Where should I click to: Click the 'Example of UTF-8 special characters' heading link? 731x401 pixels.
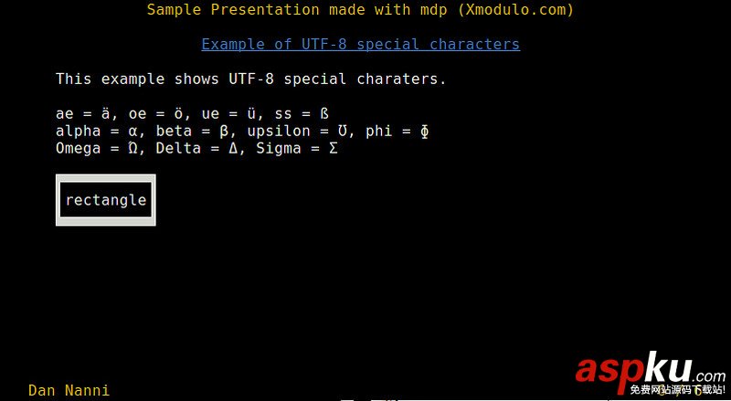(x=360, y=44)
